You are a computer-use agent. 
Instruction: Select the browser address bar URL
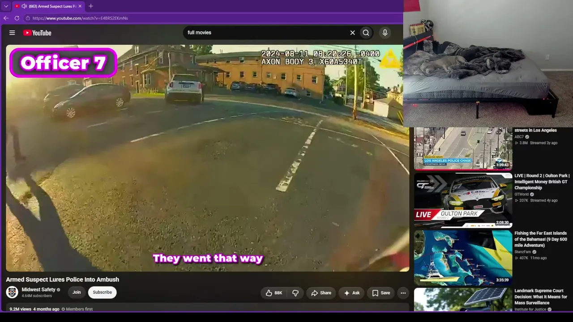[x=80, y=18]
